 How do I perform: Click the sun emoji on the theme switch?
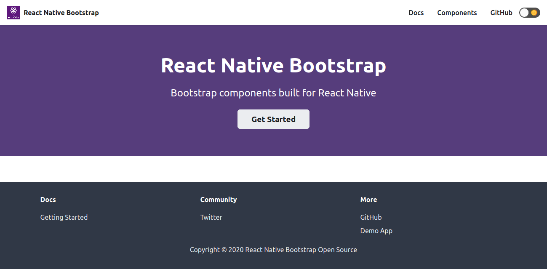coord(534,13)
